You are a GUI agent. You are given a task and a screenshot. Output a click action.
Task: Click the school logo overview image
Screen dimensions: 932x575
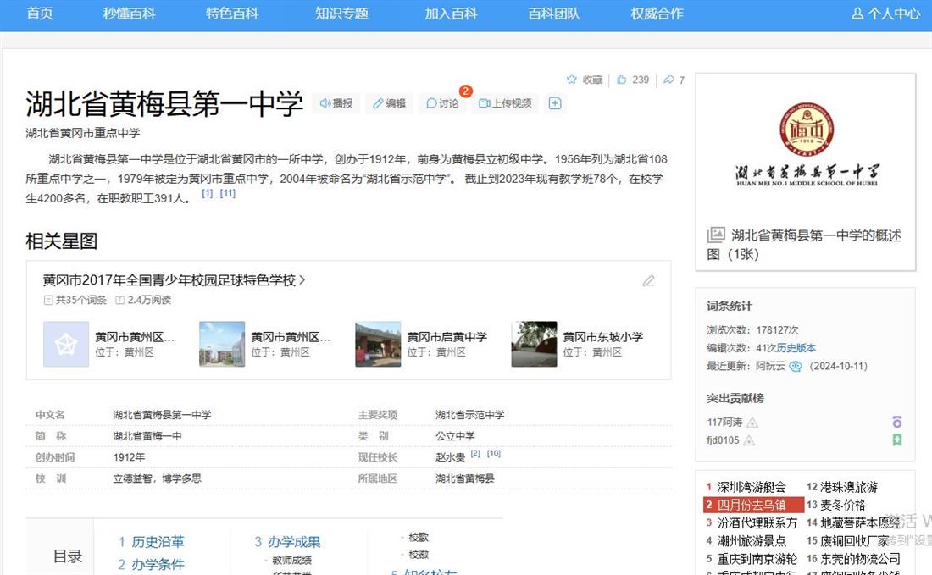click(x=806, y=145)
